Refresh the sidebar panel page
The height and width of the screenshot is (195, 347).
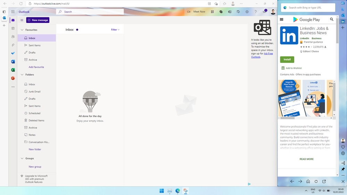[316, 181]
